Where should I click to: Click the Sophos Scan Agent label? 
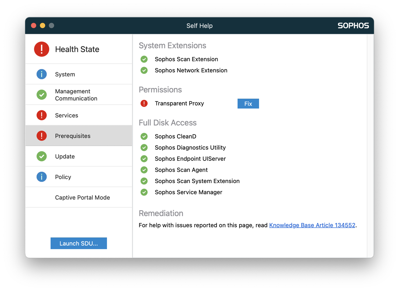click(x=181, y=170)
